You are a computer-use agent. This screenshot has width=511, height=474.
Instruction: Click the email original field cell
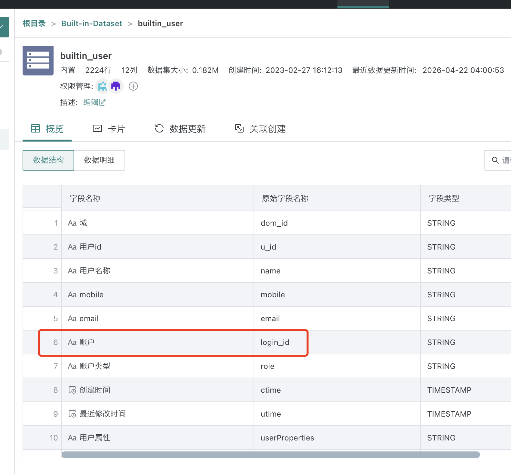pyautogui.click(x=337, y=319)
